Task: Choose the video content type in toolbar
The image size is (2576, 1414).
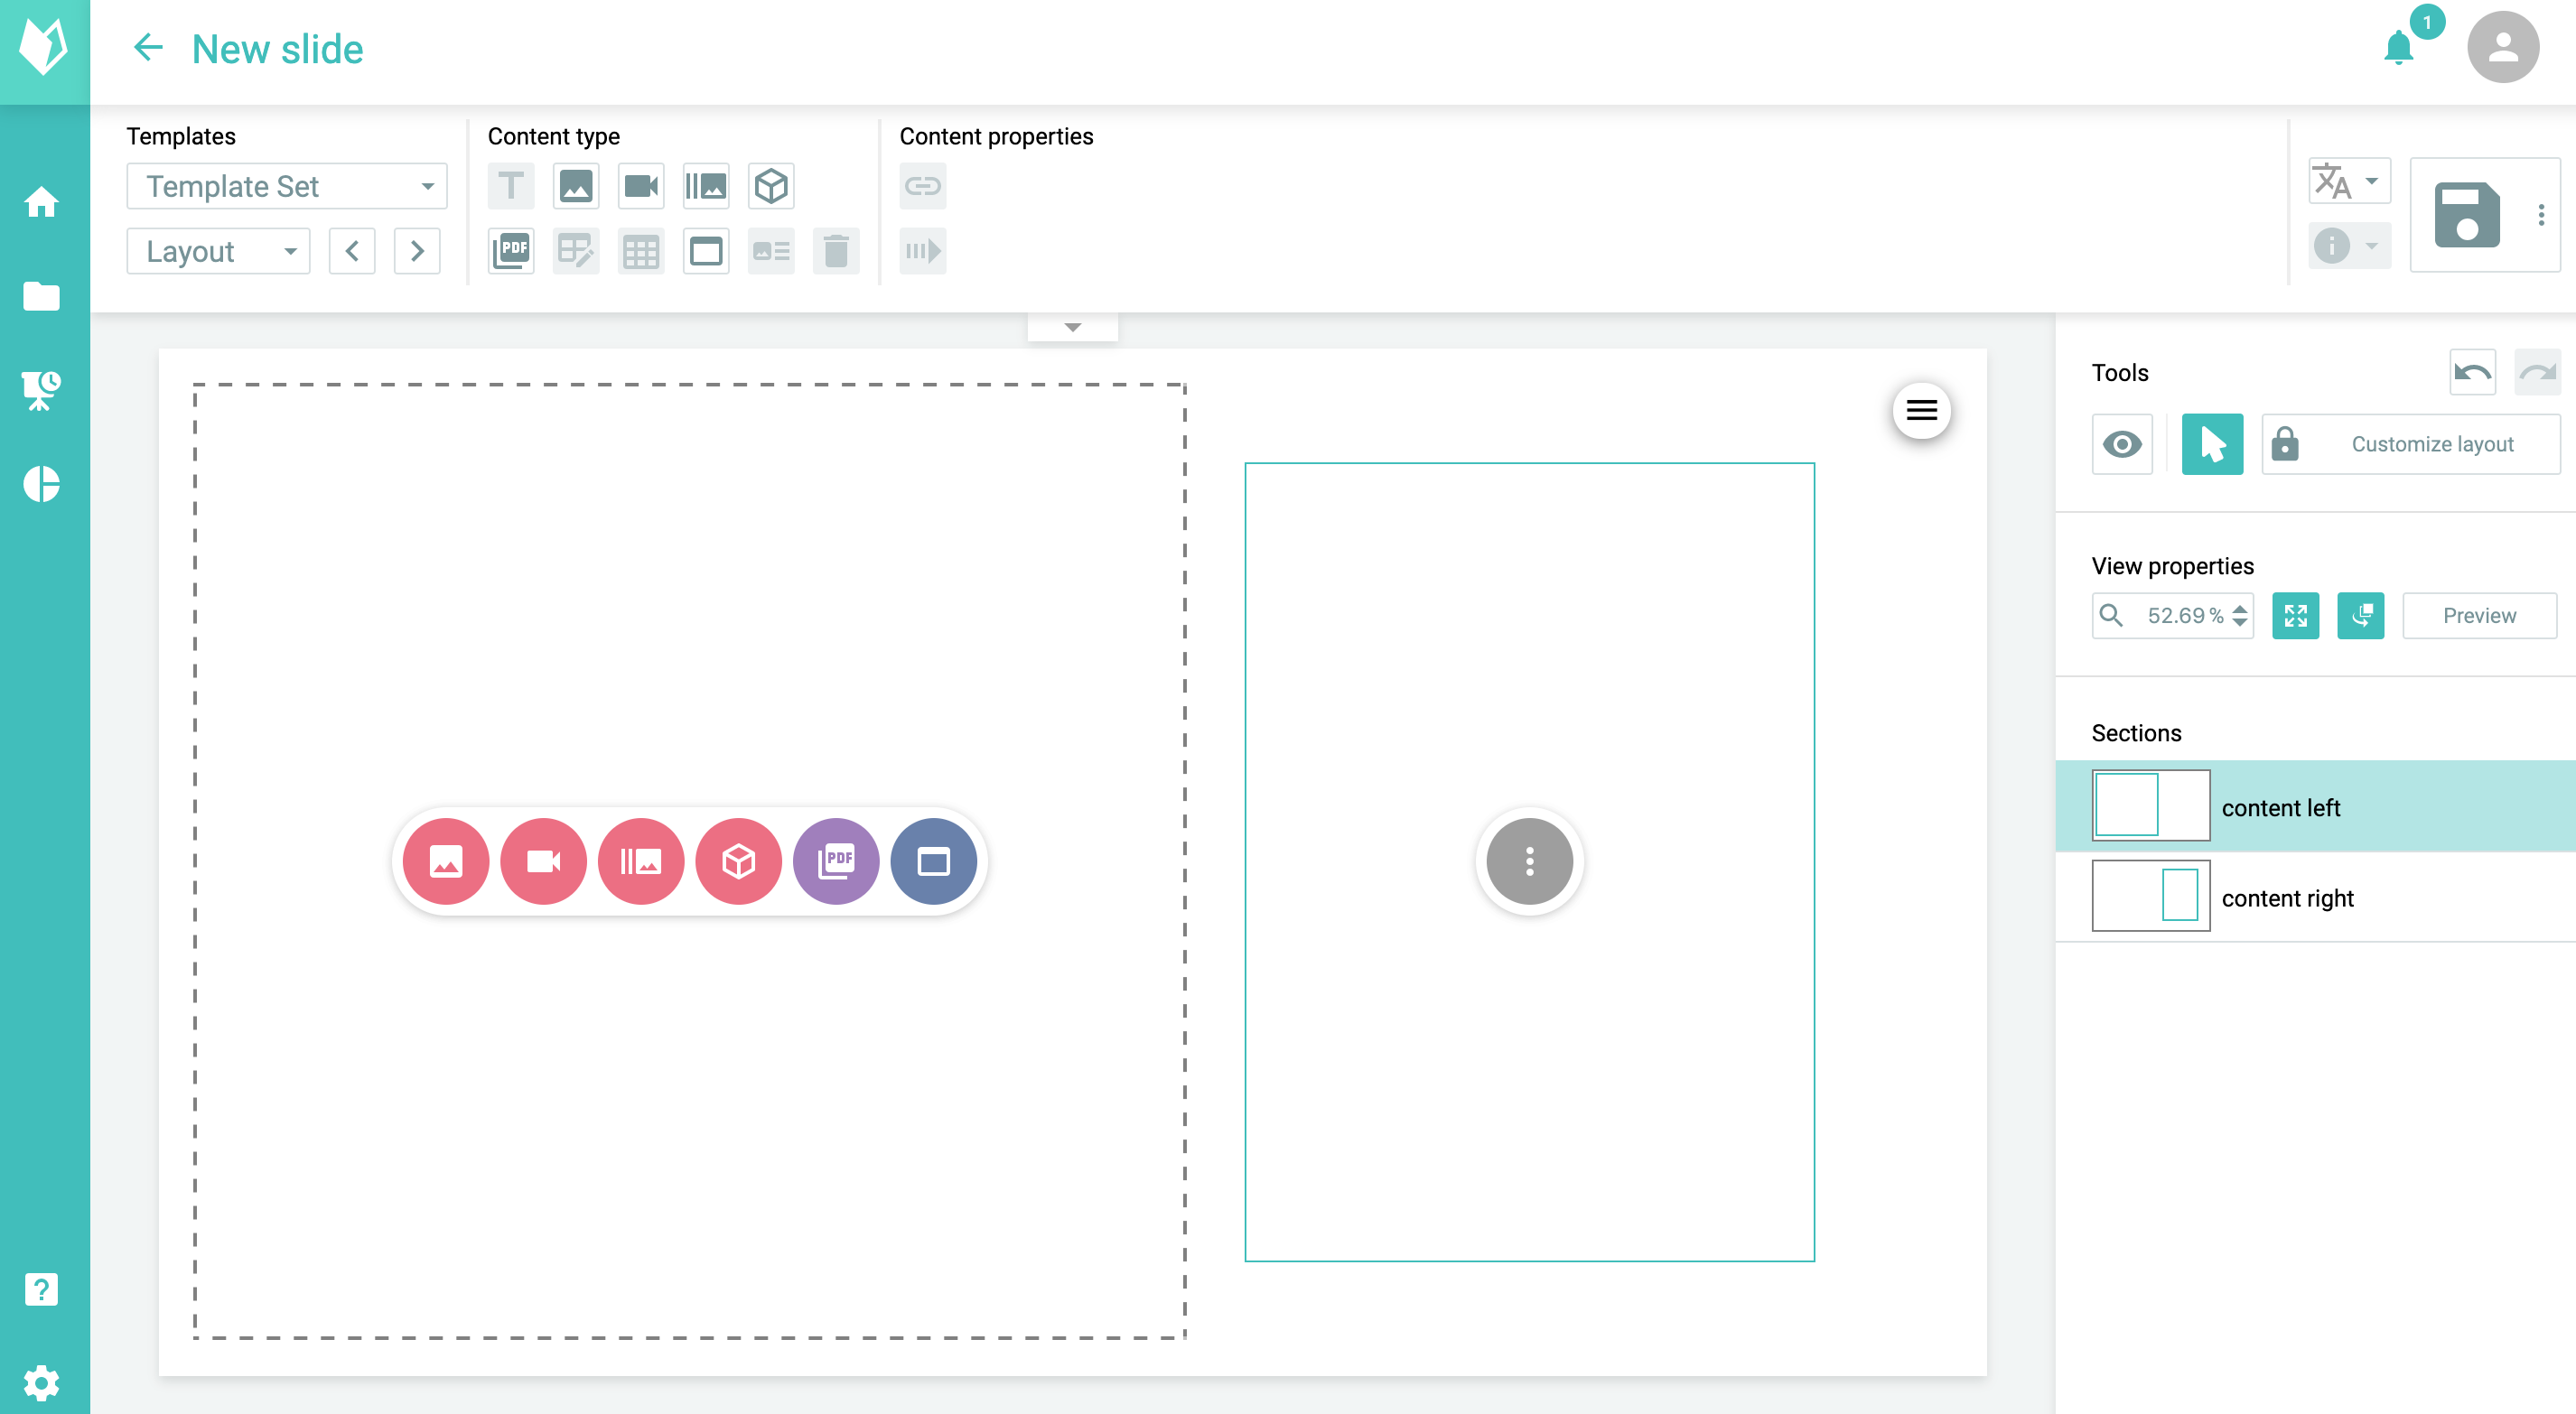Action: tap(641, 186)
